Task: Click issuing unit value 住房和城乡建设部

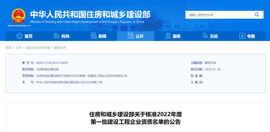Action: click(x=47, y=69)
